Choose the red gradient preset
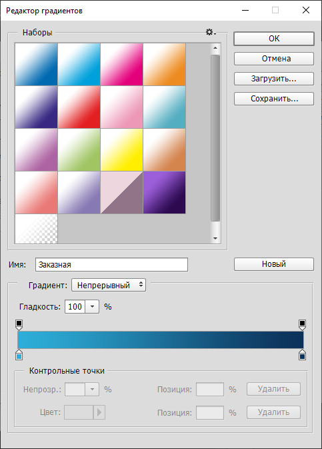 click(x=79, y=107)
